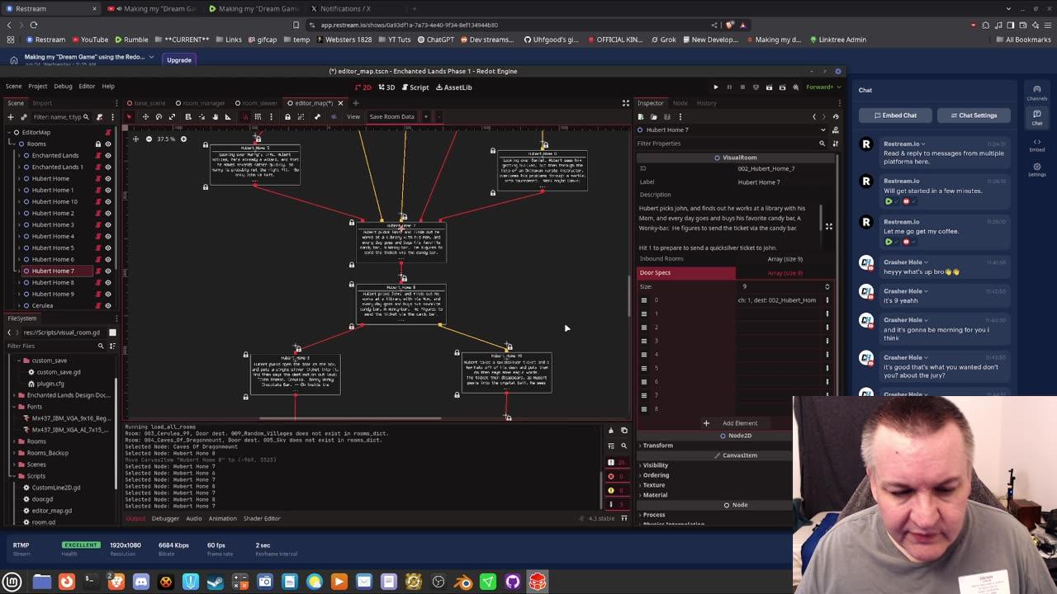Switch to the room_manager scene tab

203,103
